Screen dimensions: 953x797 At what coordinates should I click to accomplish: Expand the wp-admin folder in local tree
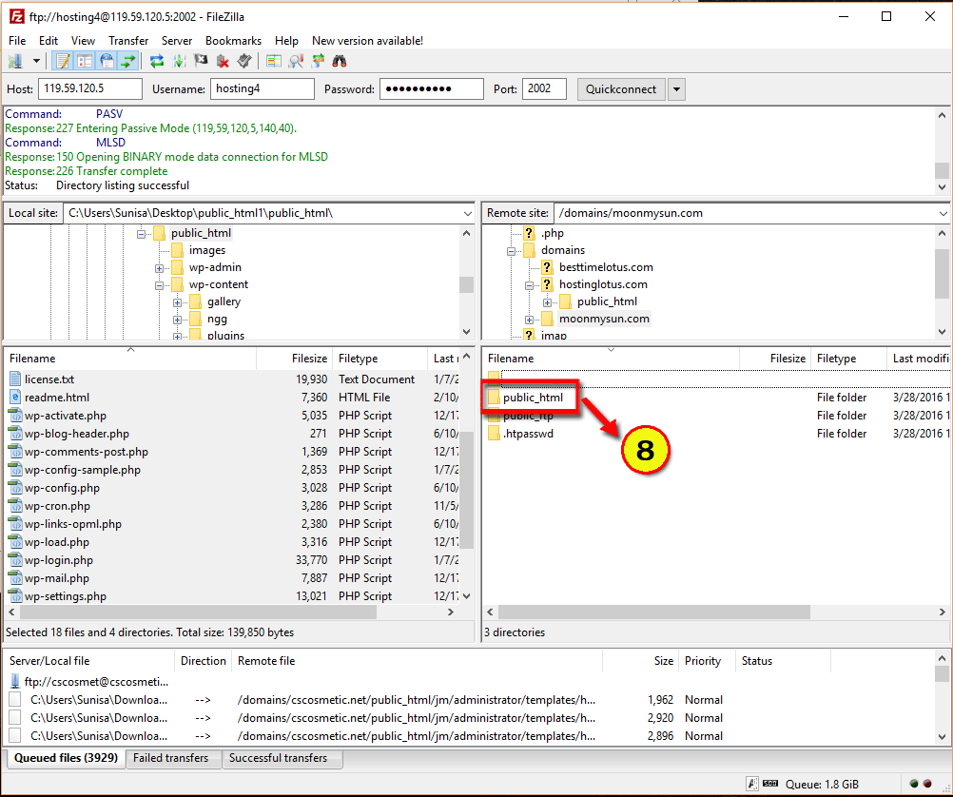point(159,268)
